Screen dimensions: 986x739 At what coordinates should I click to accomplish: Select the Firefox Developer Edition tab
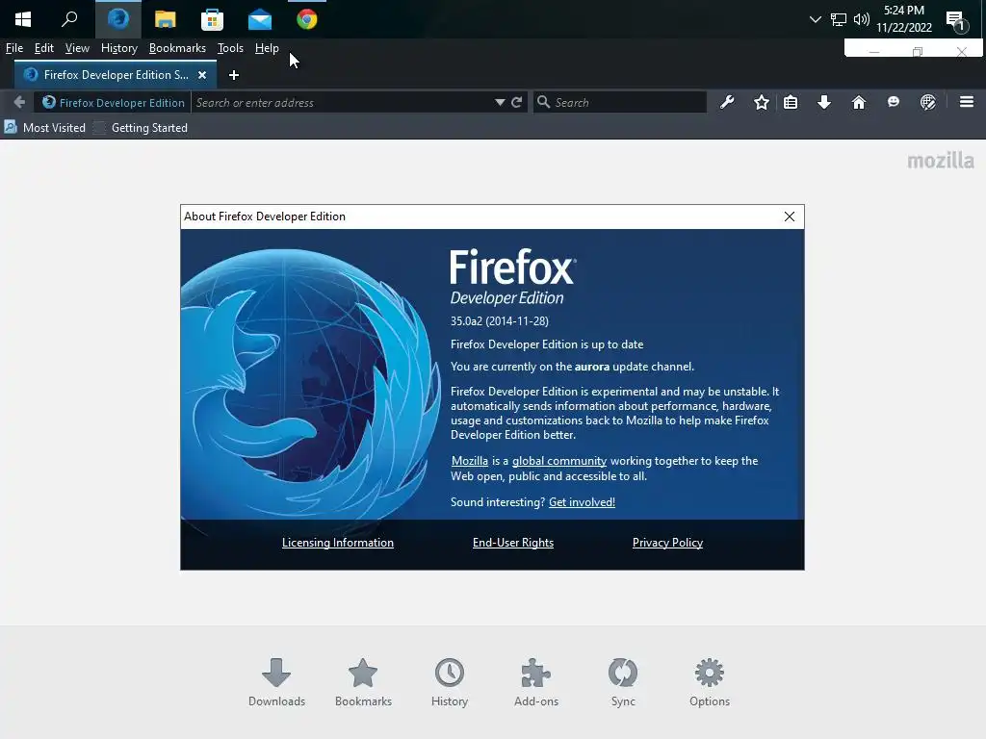[116, 75]
